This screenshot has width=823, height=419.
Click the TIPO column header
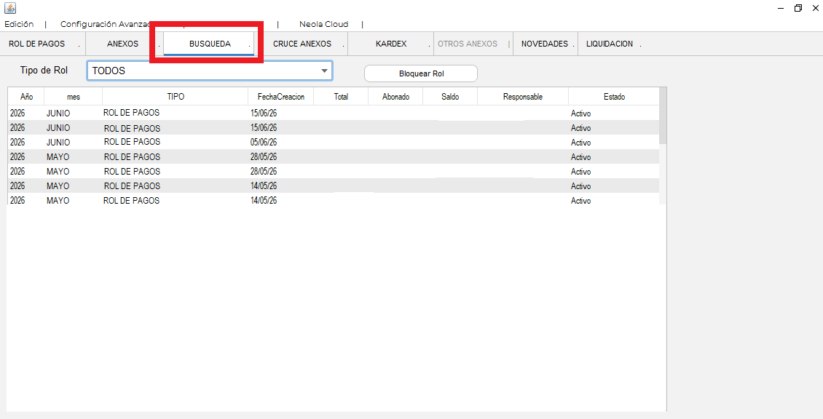pyautogui.click(x=176, y=97)
